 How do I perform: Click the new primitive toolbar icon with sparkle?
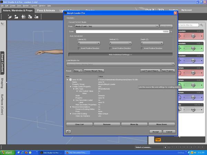(10, 17)
